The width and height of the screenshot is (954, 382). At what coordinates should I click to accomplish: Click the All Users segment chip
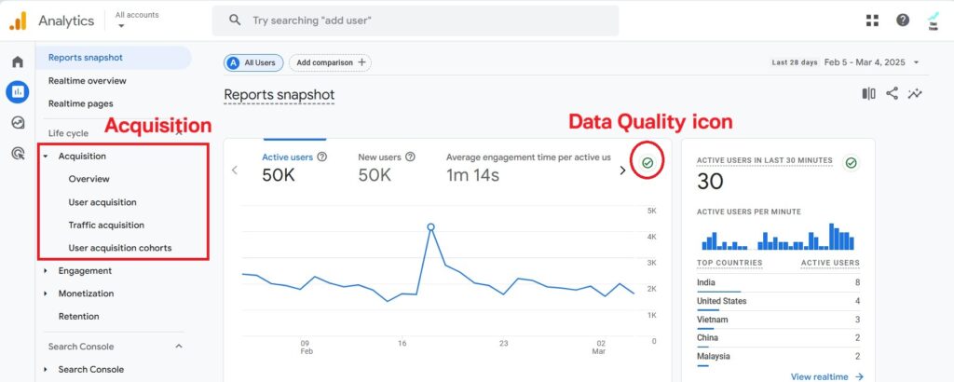pos(253,62)
